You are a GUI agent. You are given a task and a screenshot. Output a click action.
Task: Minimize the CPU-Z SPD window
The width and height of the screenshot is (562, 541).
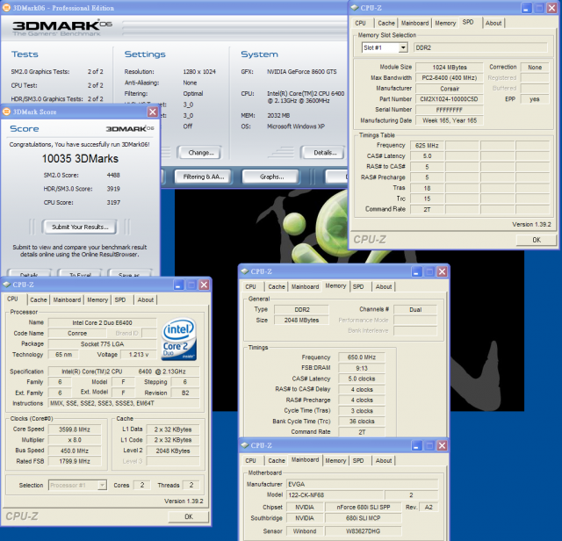(526, 8)
